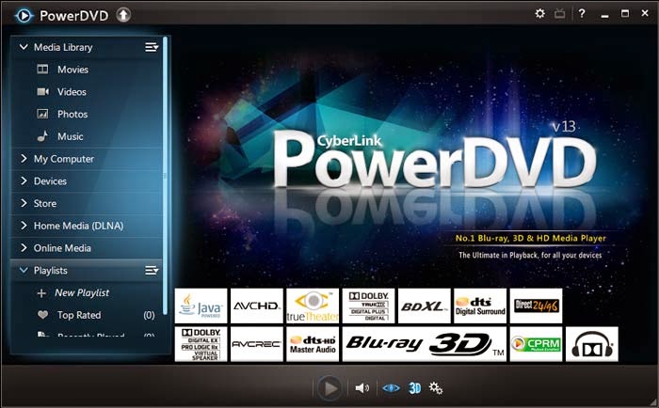Toggle 3D playback mode
Screen dimensions: 659x408
coord(414,388)
